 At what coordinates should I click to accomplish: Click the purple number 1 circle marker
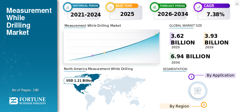[x=191, y=77]
